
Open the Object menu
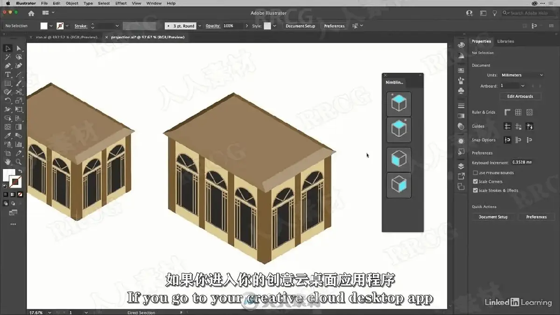(72, 3)
